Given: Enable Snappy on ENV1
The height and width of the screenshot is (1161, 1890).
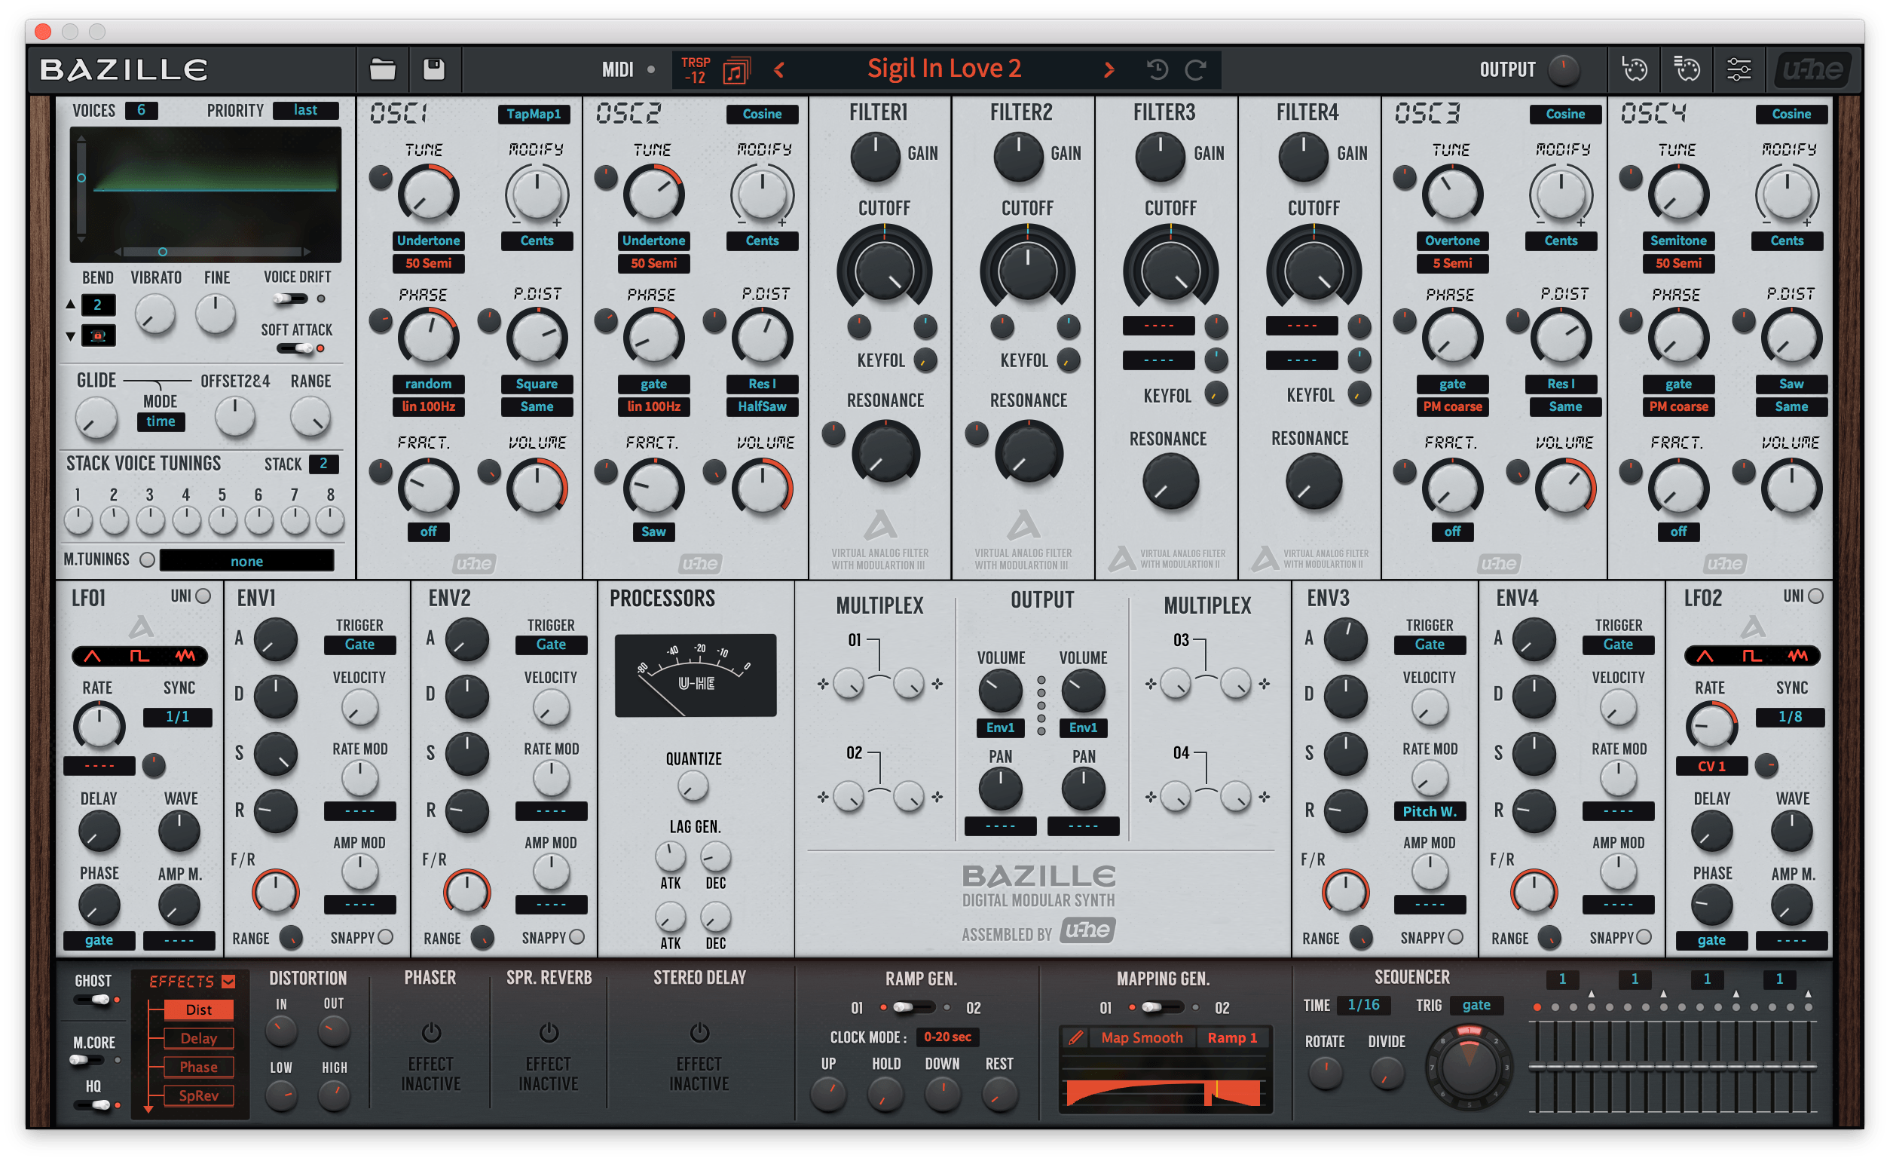Looking at the screenshot, I should click(385, 937).
